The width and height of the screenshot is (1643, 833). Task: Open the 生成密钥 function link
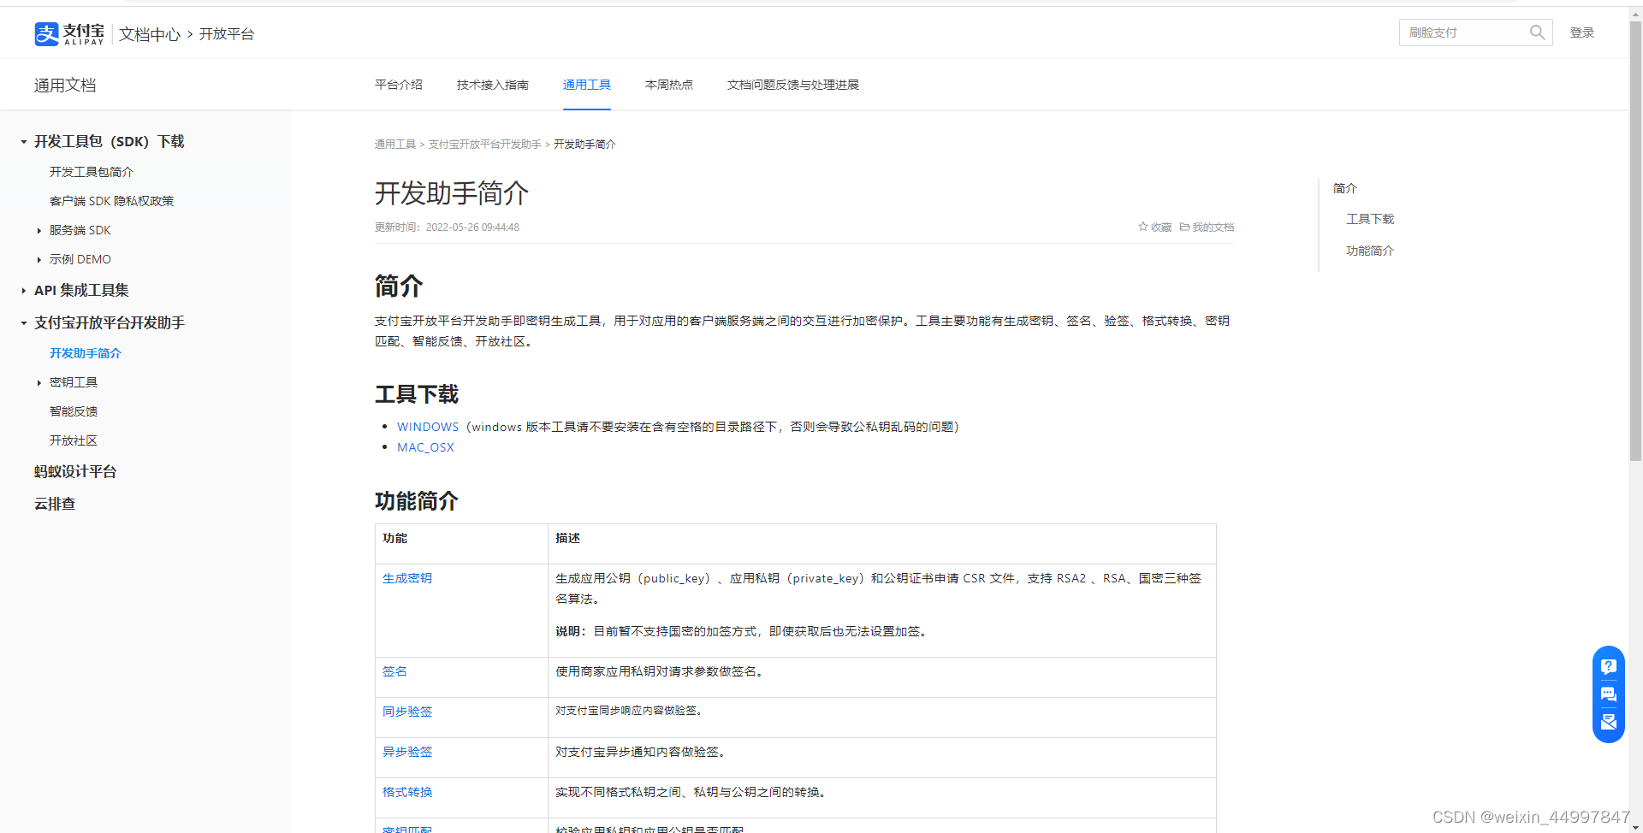tap(407, 578)
